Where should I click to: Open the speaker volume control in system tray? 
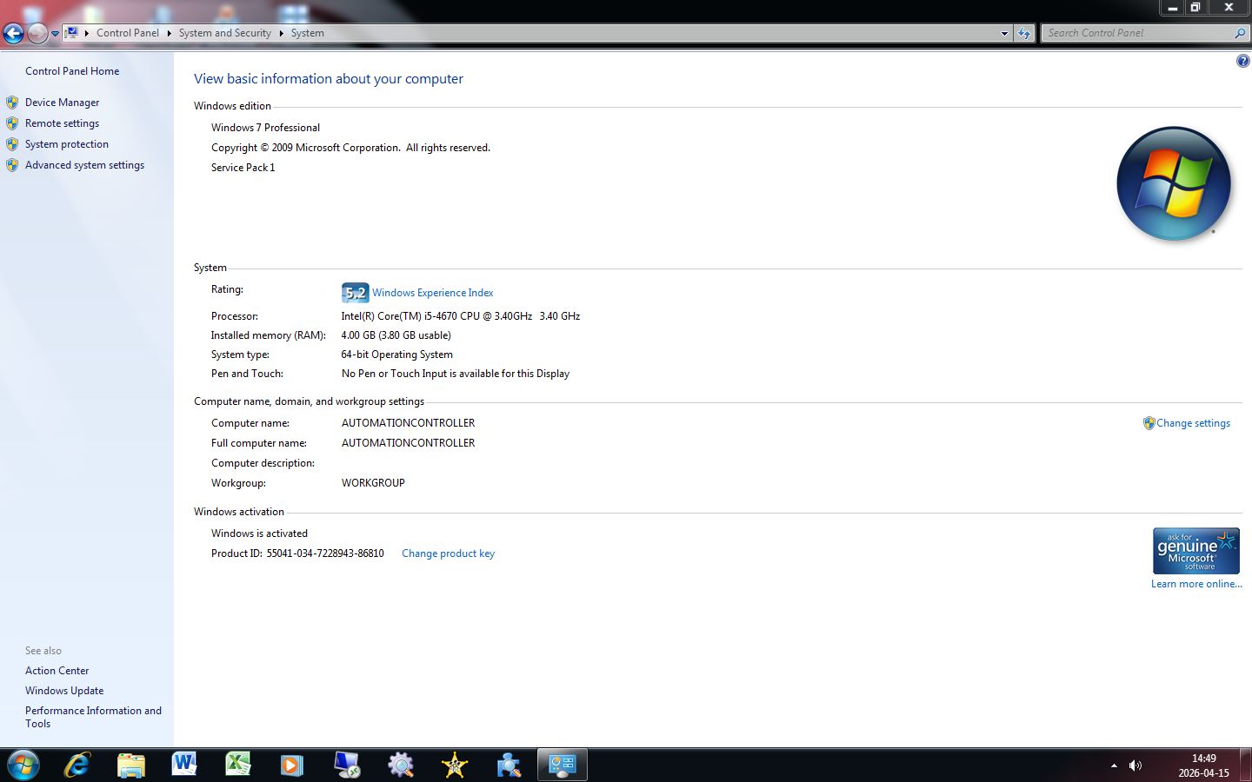tap(1135, 765)
